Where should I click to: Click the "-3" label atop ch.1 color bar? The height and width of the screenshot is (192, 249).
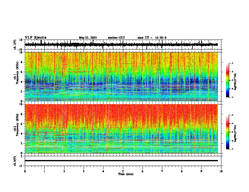[x=232, y=63]
